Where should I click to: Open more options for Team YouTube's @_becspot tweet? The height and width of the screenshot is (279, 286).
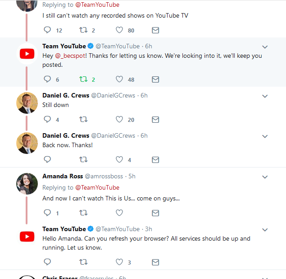(x=265, y=47)
